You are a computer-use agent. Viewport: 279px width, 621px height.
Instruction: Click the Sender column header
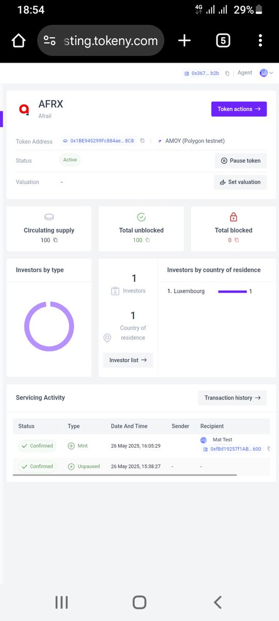[x=181, y=426]
